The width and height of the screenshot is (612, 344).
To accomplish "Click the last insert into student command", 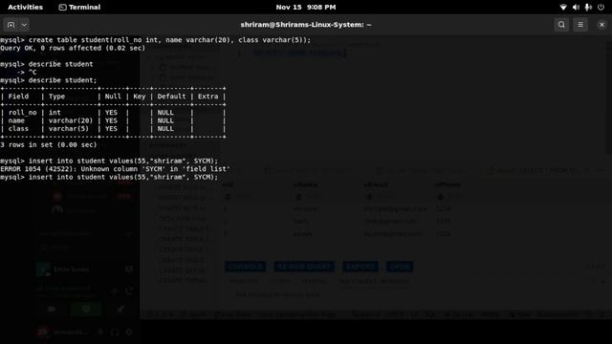I will tap(109, 177).
